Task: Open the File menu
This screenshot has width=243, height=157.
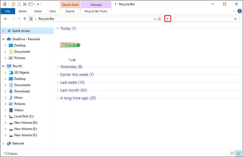Action: click(x=8, y=11)
